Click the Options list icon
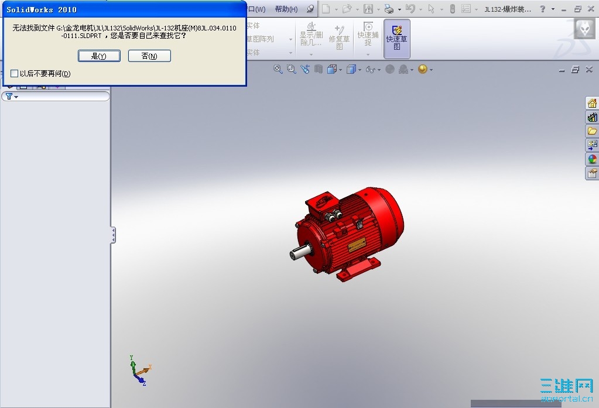 466,8
